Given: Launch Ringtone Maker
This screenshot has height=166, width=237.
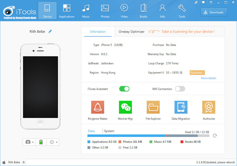Looking at the screenshot, I should [97, 110].
